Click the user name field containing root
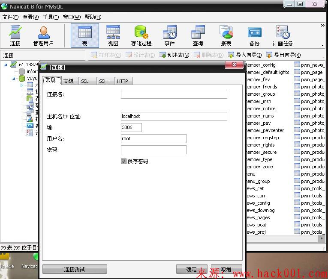328x279 pixels. (x=153, y=138)
